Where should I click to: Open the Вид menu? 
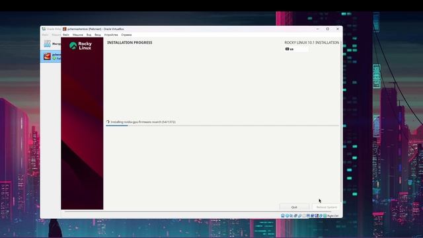click(89, 35)
